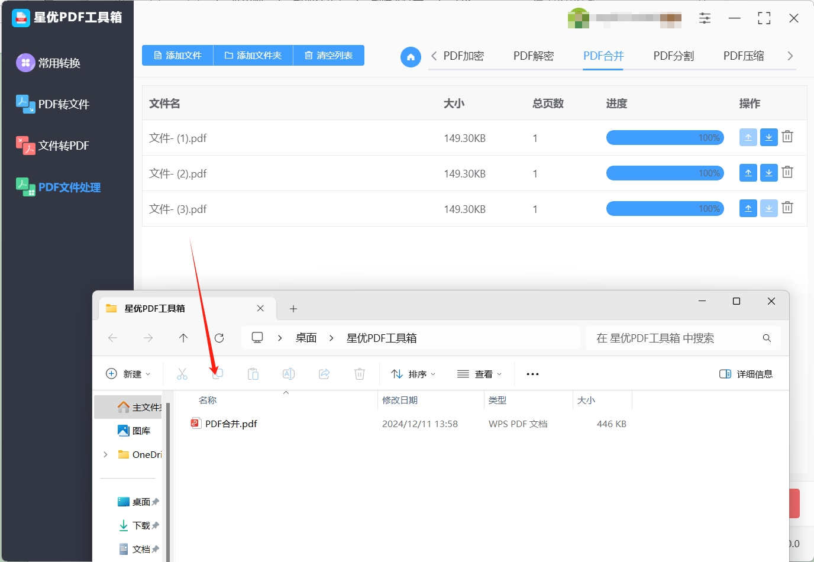Move 文件- (2).pdf down in the list
The image size is (814, 562).
click(768, 173)
